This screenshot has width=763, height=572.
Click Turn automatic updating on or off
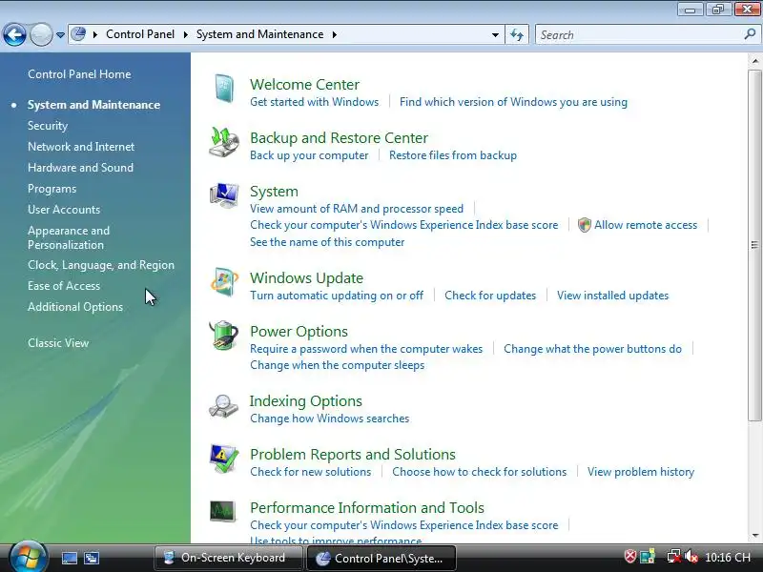click(x=337, y=296)
